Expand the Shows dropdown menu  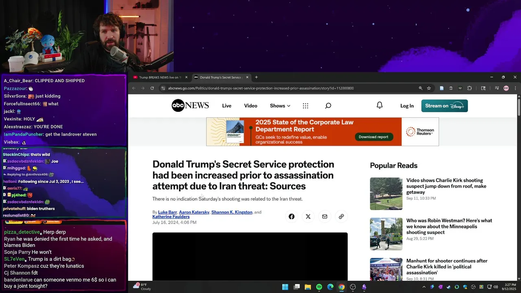[x=280, y=106]
